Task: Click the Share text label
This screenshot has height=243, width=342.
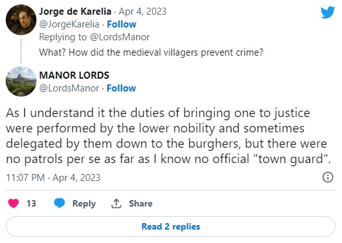Action: [x=141, y=203]
